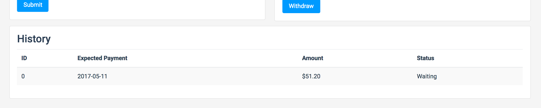
Task: Select the ID column header
Action: pos(24,58)
